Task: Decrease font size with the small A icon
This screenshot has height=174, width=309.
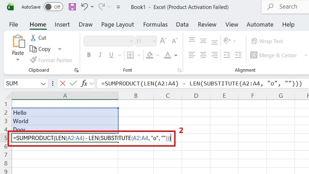Action: (x=175, y=41)
